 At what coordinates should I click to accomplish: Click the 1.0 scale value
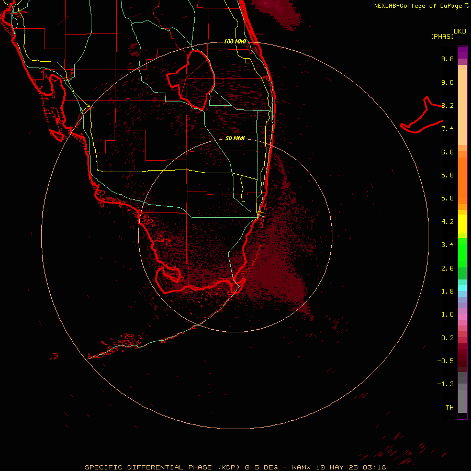447,315
